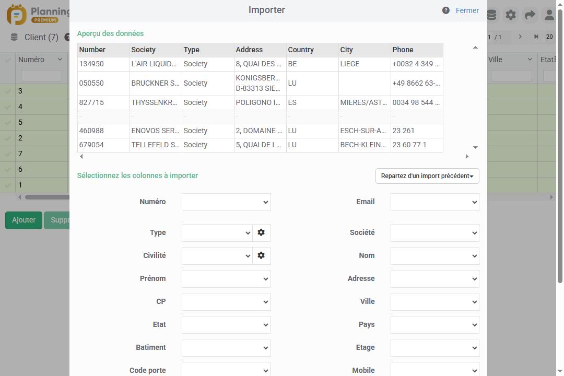Toggle the checkmark for client row 3
Image resolution: width=564 pixels, height=376 pixels.
pos(7,91)
